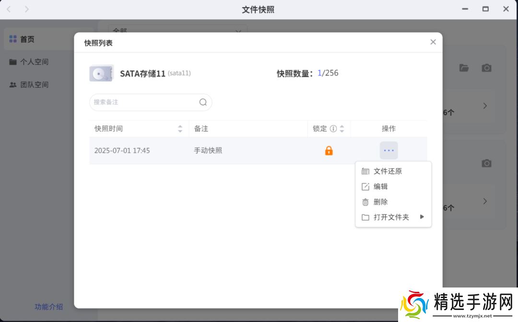Click the back navigation arrow
The image size is (518, 322).
click(9, 9)
